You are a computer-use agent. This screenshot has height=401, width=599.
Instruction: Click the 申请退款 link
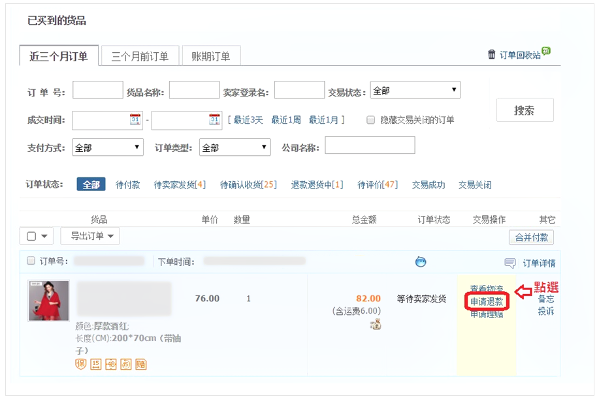pos(487,302)
